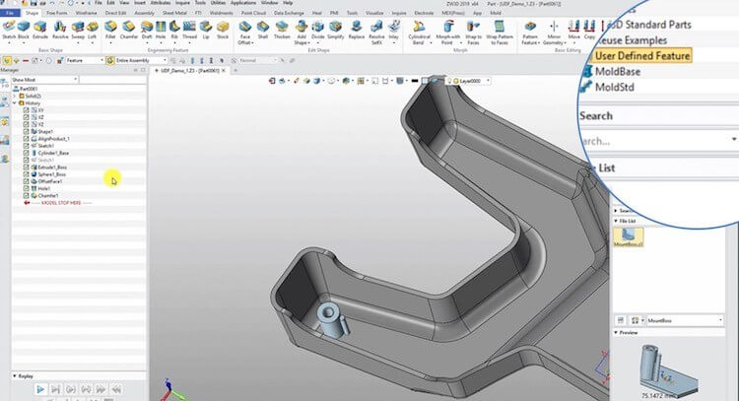
Task: Select the Sketch tool in ribbon
Action: click(x=9, y=31)
